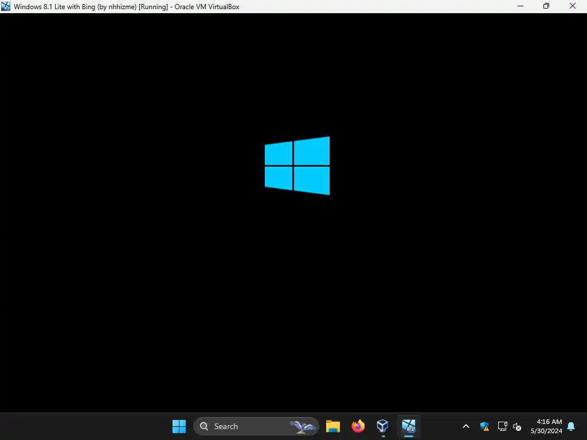
Task: Click the taskbar Search box
Action: tap(256, 426)
